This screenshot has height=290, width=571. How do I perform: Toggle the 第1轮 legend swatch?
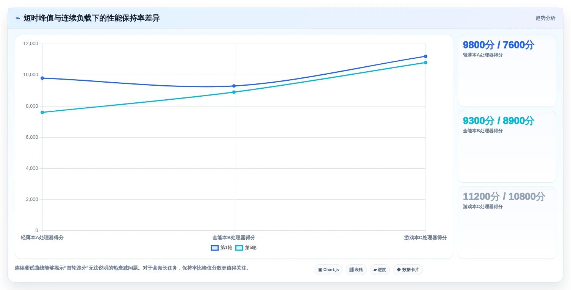click(215, 248)
